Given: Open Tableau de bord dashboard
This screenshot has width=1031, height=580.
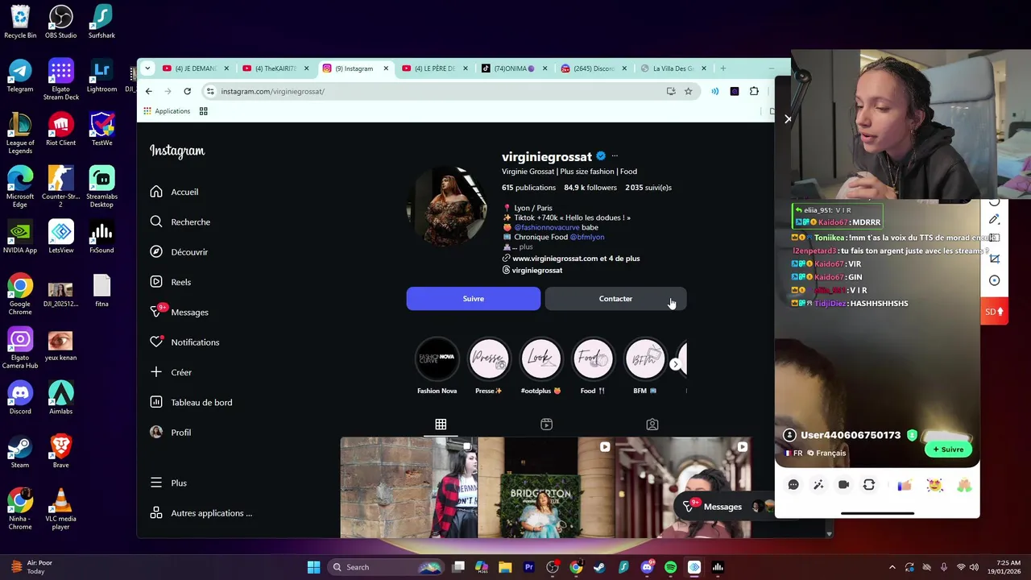Looking at the screenshot, I should point(191,402).
